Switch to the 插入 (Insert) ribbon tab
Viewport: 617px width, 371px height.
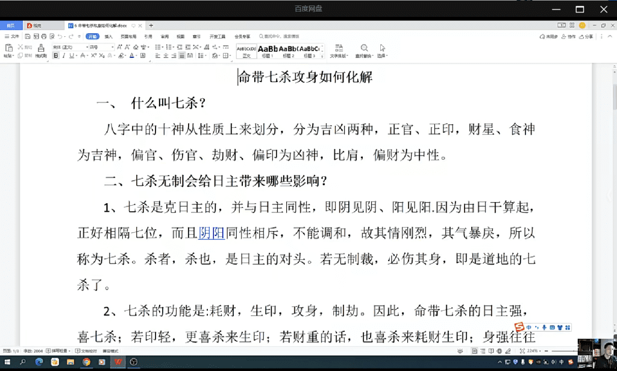pyautogui.click(x=108, y=37)
